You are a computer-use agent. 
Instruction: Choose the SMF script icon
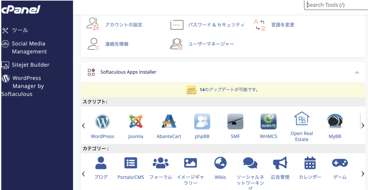(x=235, y=122)
